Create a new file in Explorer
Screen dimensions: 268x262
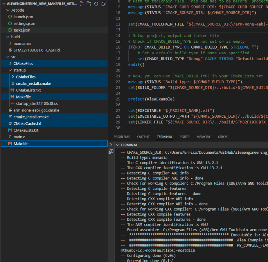(82, 4)
